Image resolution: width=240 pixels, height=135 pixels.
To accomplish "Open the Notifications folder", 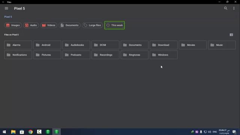I will pyautogui.click(x=18, y=55).
